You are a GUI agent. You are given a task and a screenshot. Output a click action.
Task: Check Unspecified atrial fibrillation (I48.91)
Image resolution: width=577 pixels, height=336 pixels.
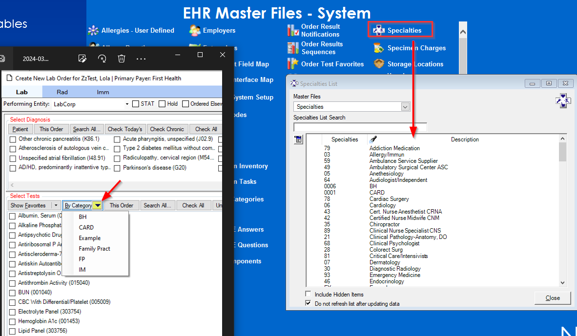13,158
